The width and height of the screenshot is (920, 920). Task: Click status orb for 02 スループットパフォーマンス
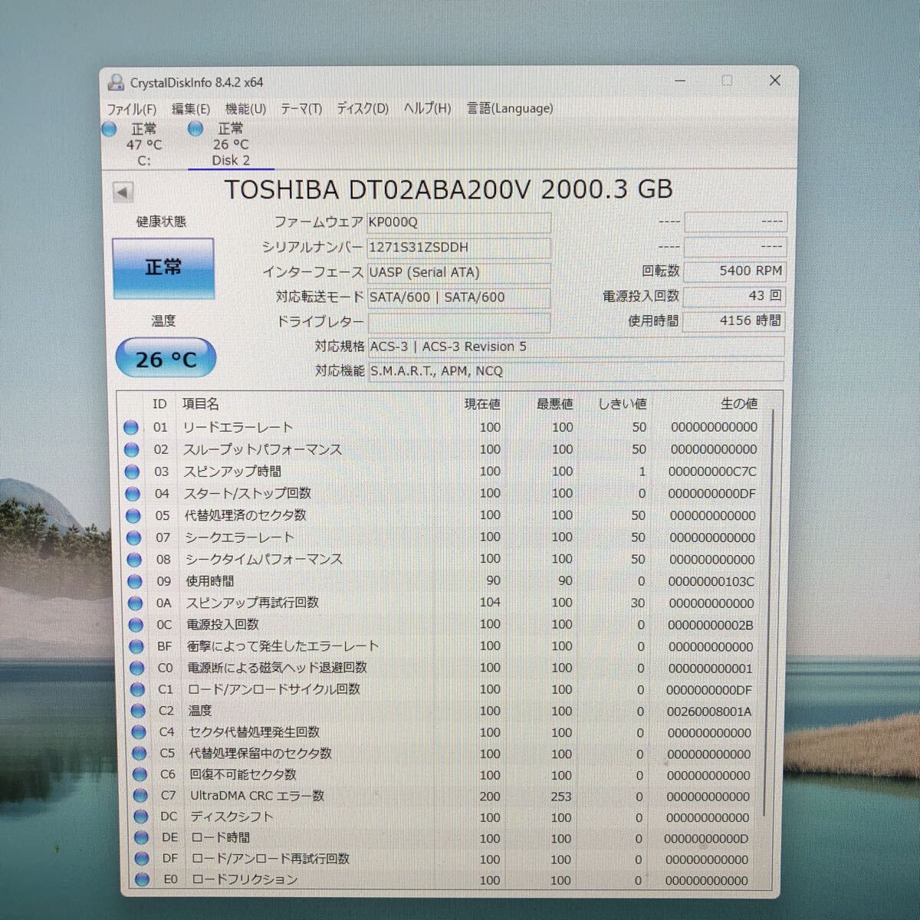coord(131,450)
